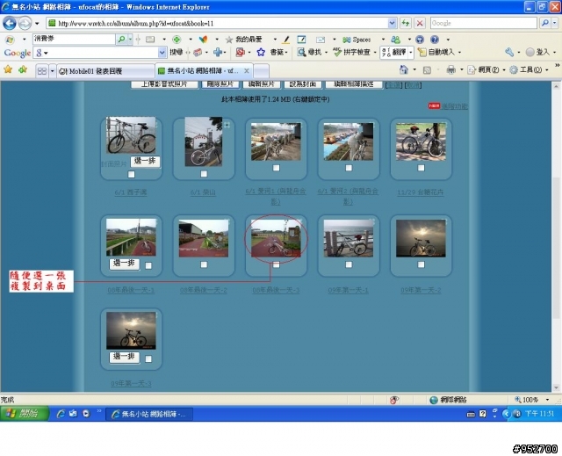Check the 11/29 台糖花卉 photo checkbox
562x456 pixels.
421,168
